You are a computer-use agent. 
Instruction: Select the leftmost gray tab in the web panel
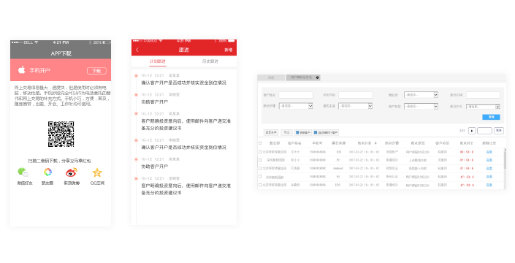click(271, 77)
